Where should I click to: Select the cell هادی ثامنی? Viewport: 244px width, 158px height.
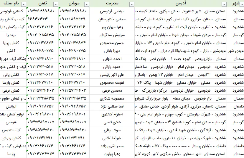(x=112, y=122)
